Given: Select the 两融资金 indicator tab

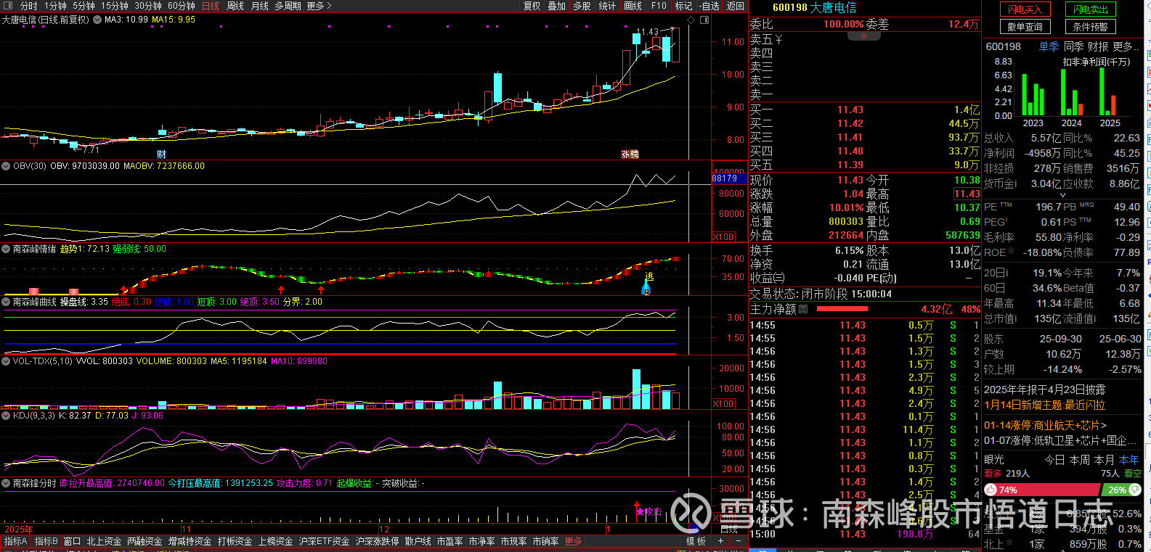Looking at the screenshot, I should coord(145,541).
